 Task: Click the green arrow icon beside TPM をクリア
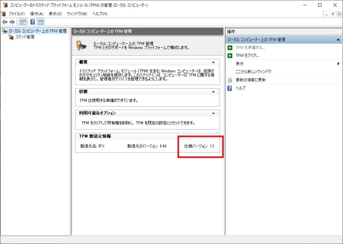click(230, 56)
